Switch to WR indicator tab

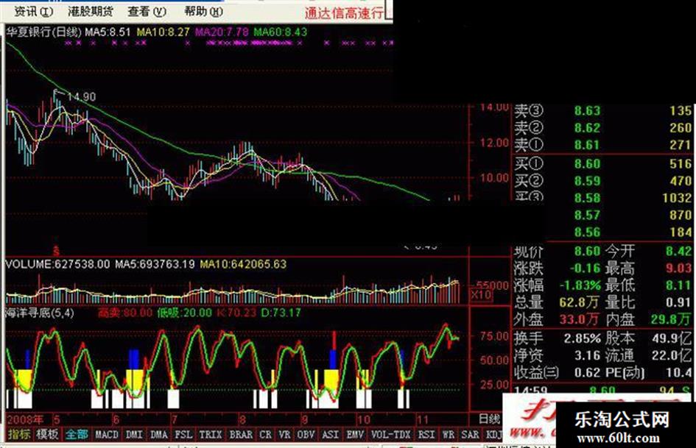(449, 434)
